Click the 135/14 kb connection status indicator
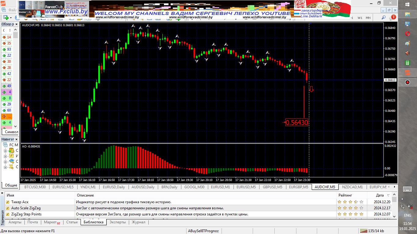This screenshot has height=234, width=417. point(372,231)
